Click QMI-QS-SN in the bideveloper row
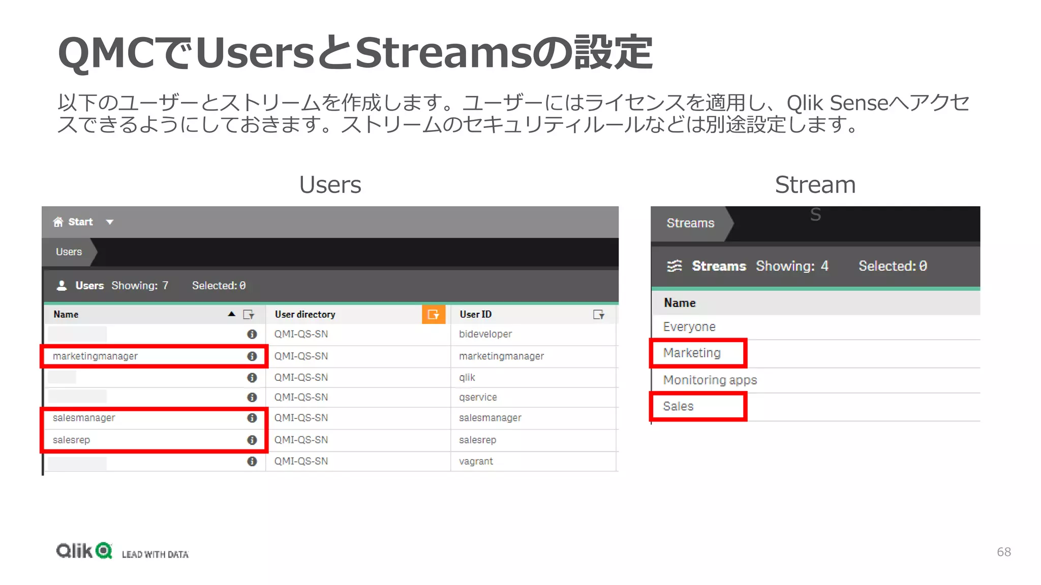1041x585 pixels. point(301,334)
